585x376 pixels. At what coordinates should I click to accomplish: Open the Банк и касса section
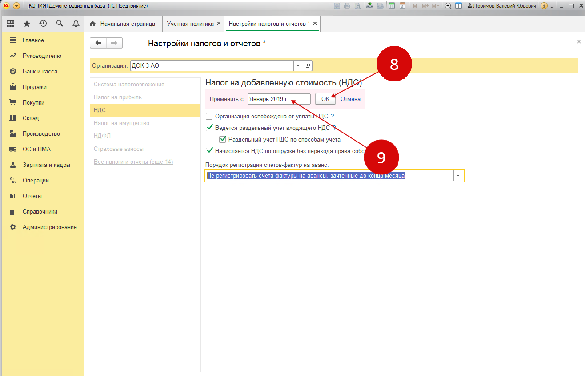coord(42,71)
